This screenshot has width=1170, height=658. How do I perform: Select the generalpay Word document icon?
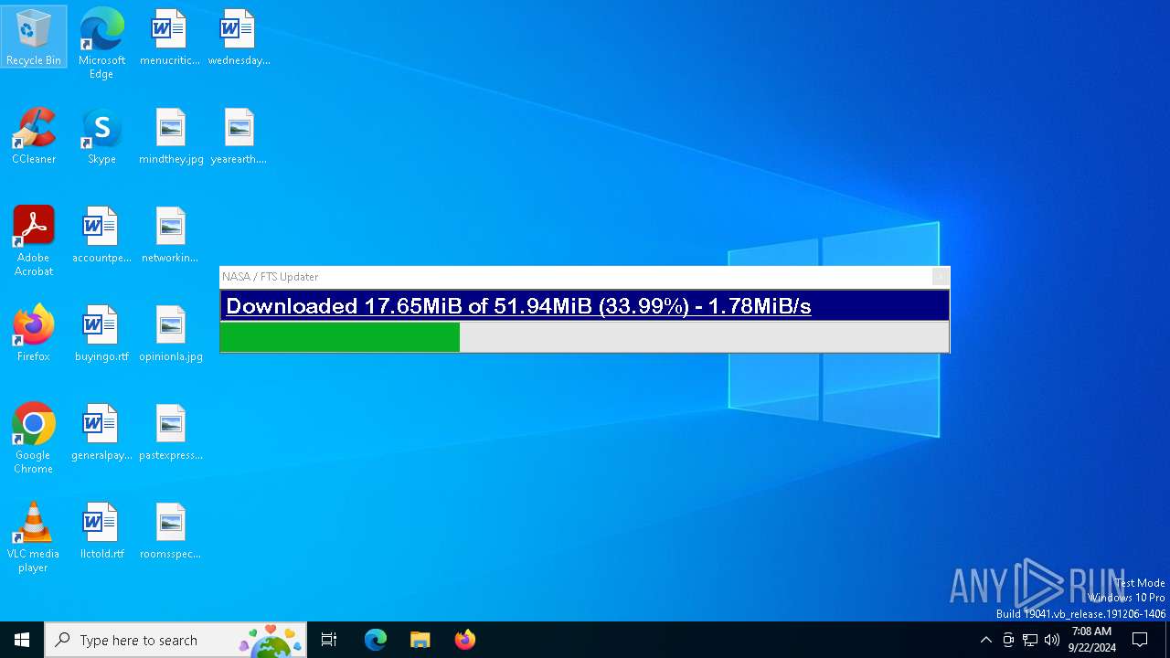[101, 431]
